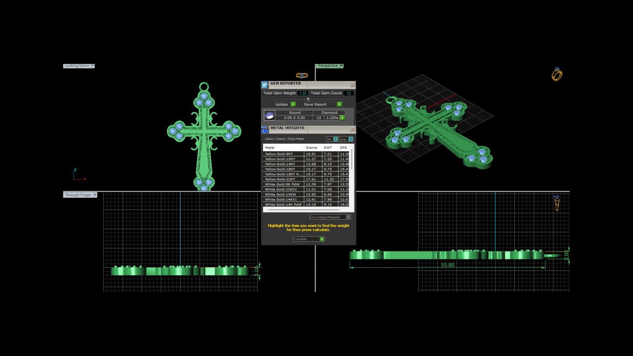Select the White Gold:10KW row
The height and width of the screenshot is (356, 633).
click(x=306, y=194)
